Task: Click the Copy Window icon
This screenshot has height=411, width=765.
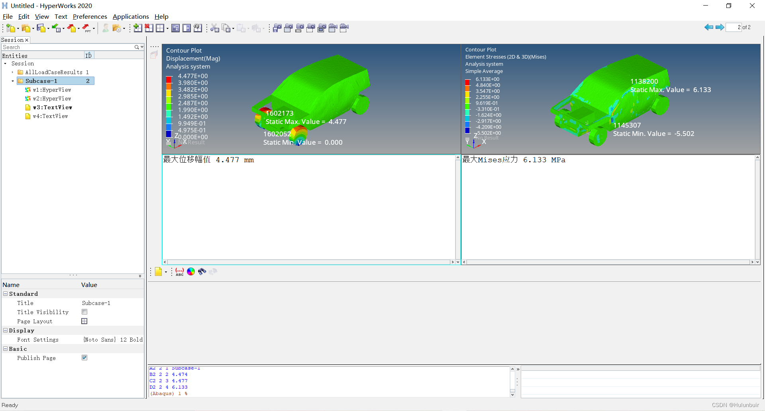Action: click(226, 28)
